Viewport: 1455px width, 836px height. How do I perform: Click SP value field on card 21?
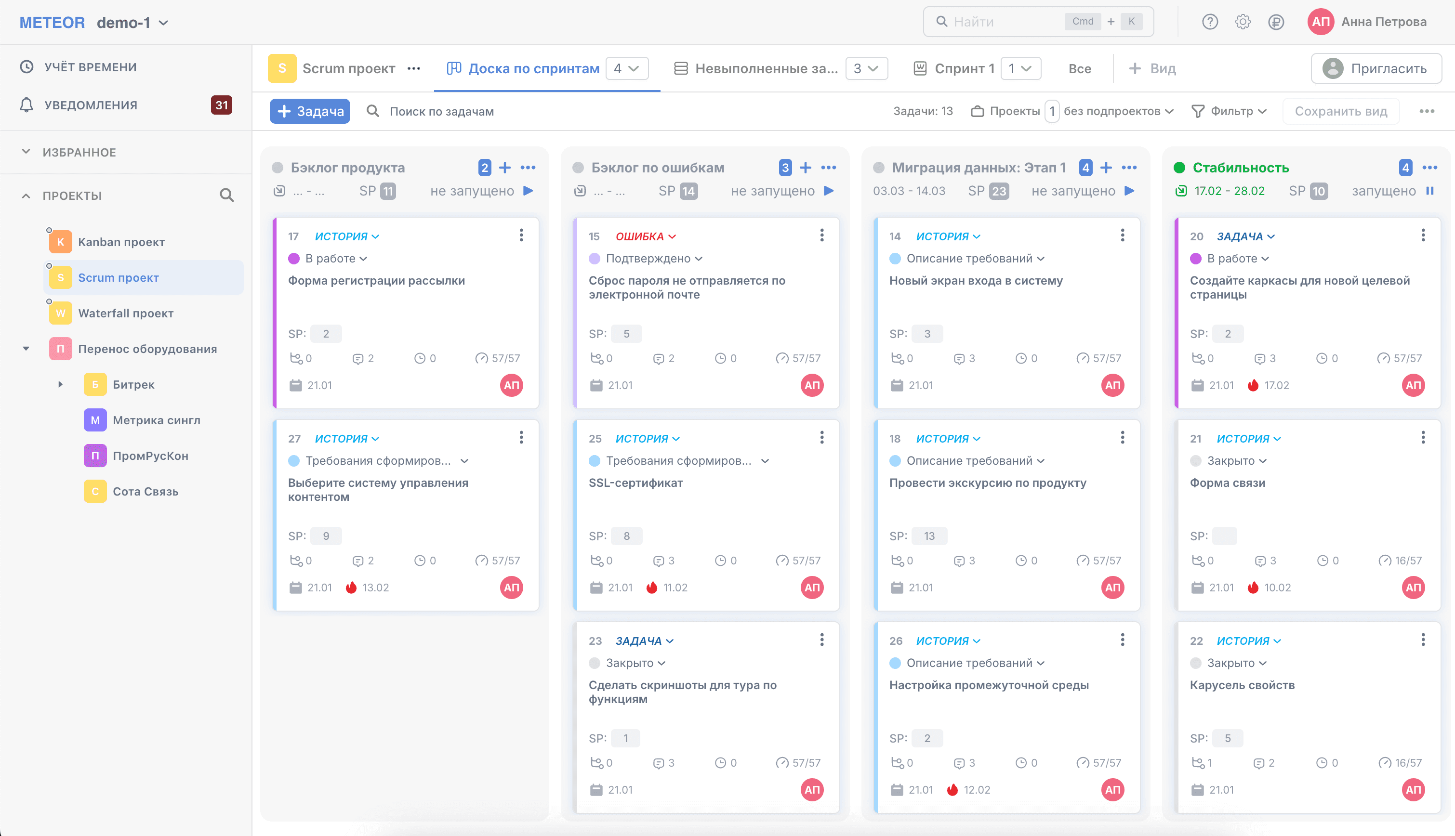click(x=1224, y=536)
